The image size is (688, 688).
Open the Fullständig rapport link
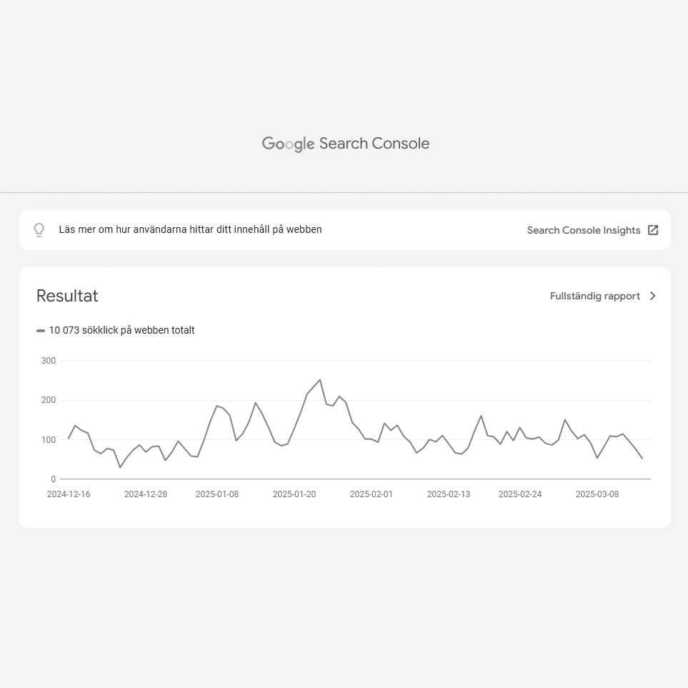[594, 296]
